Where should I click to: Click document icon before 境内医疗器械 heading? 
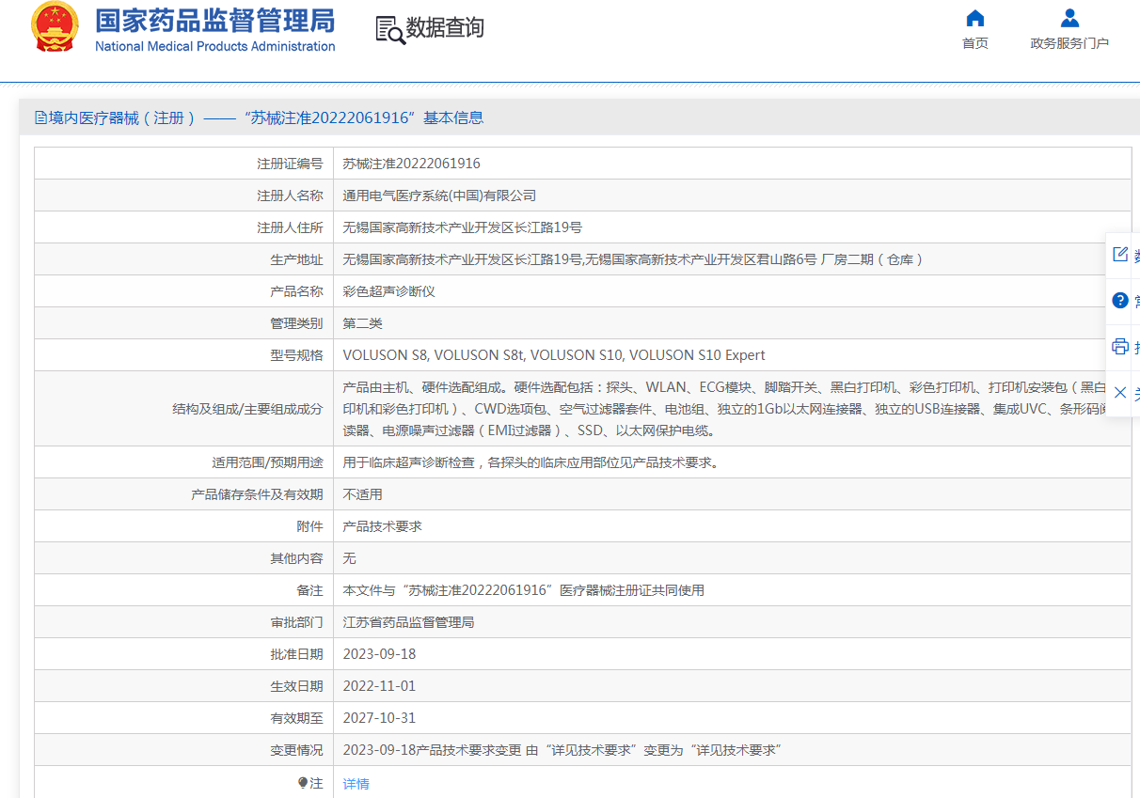tap(40, 117)
